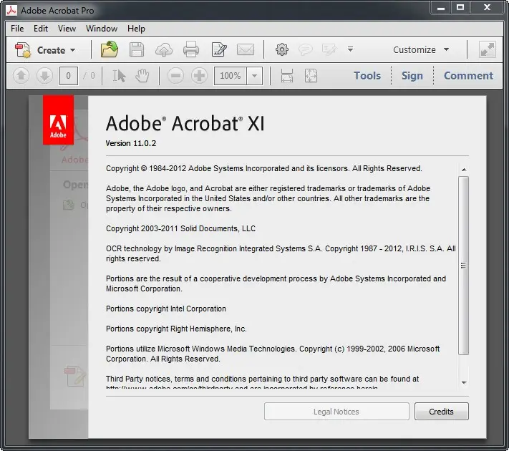Click the Solid Documents, LLC copyright line
This screenshot has height=451, width=509.
(180, 228)
